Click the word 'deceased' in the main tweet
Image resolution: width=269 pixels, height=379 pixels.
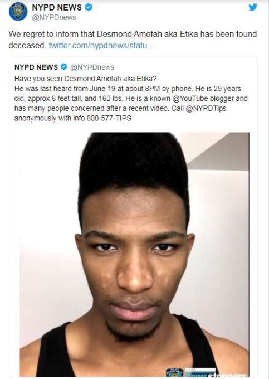(x=27, y=45)
